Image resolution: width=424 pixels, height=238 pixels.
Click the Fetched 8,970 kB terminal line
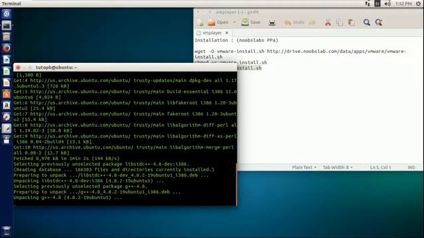(66, 159)
